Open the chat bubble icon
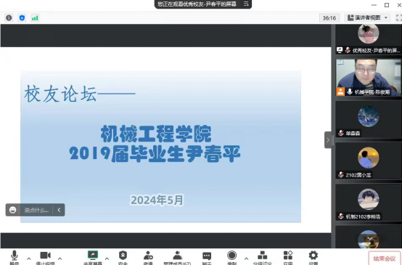The image size is (402, 265). [207, 256]
